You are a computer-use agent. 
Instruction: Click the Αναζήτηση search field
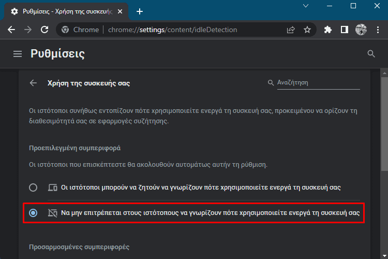click(x=319, y=83)
